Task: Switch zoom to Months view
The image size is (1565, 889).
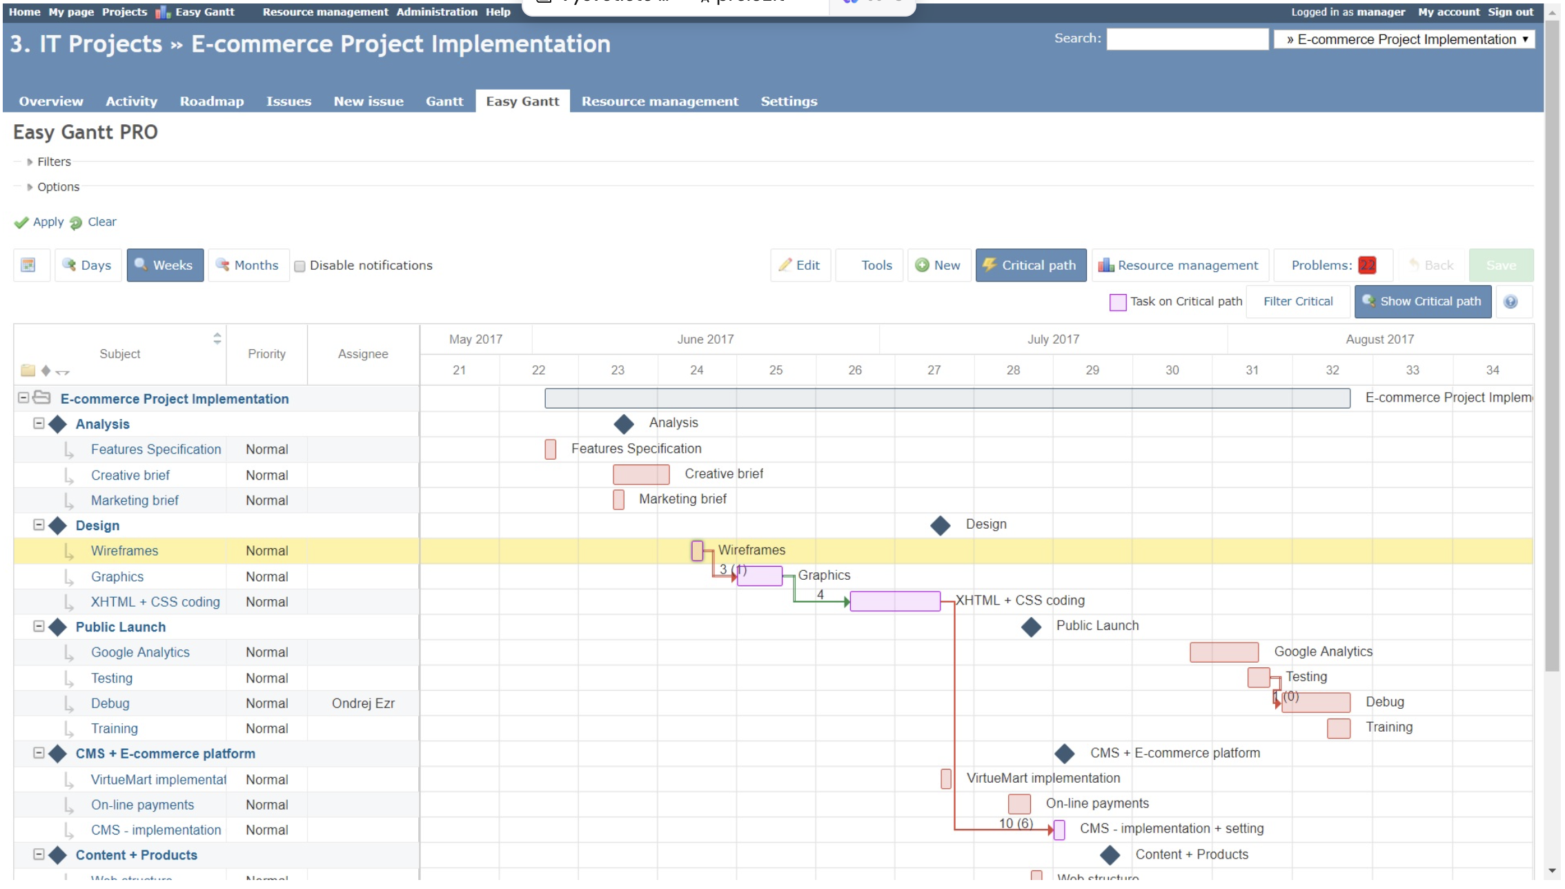Action: [x=248, y=265]
